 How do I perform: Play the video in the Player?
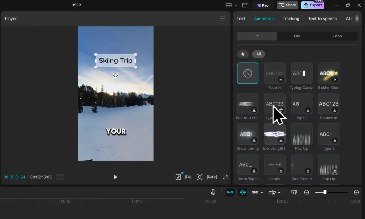point(115,177)
